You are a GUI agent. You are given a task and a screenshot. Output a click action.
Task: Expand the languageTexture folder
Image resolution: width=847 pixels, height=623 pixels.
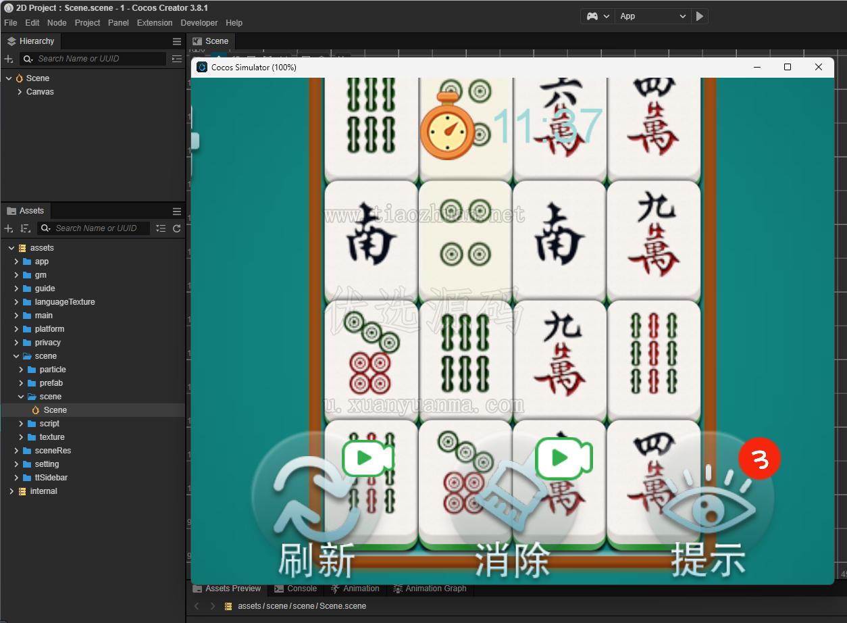pyautogui.click(x=16, y=302)
